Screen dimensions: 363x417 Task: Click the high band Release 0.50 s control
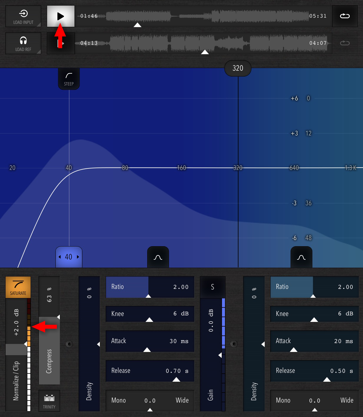coord(315,371)
